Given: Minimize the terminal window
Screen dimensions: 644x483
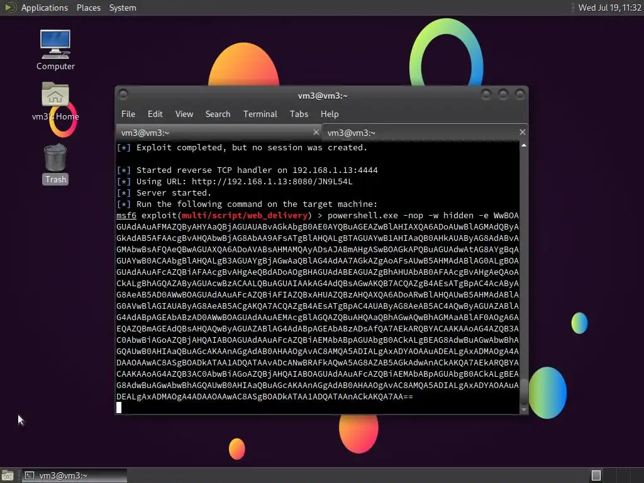Looking at the screenshot, I should [486, 95].
